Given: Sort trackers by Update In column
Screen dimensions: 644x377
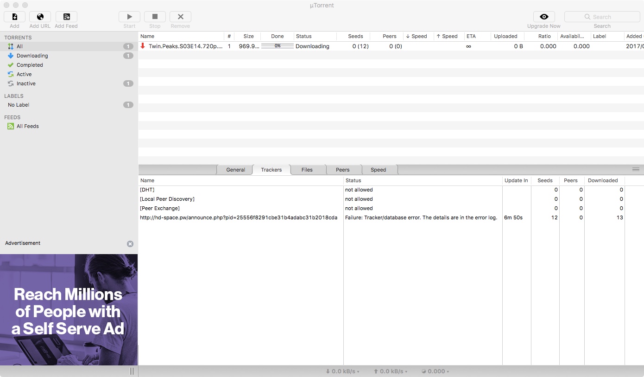Looking at the screenshot, I should click(517, 180).
